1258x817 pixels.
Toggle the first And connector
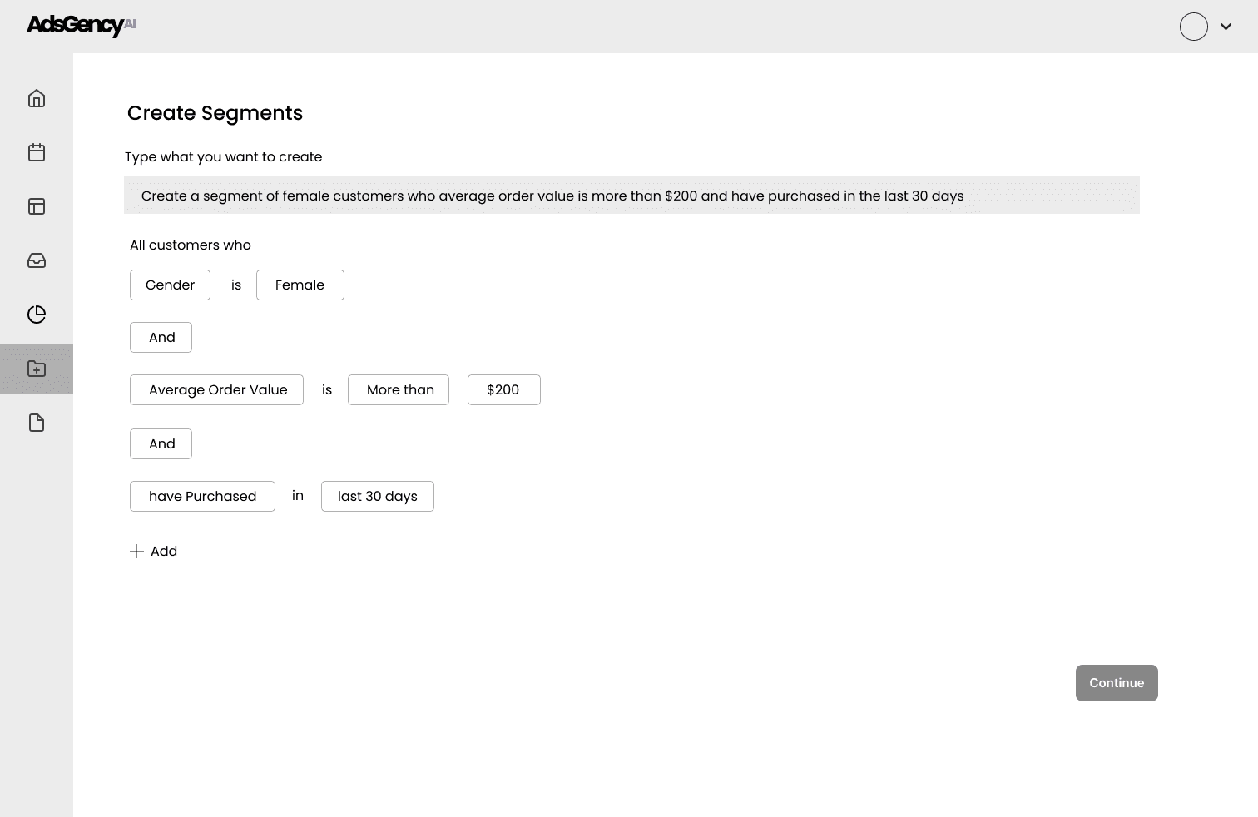pyautogui.click(x=161, y=337)
